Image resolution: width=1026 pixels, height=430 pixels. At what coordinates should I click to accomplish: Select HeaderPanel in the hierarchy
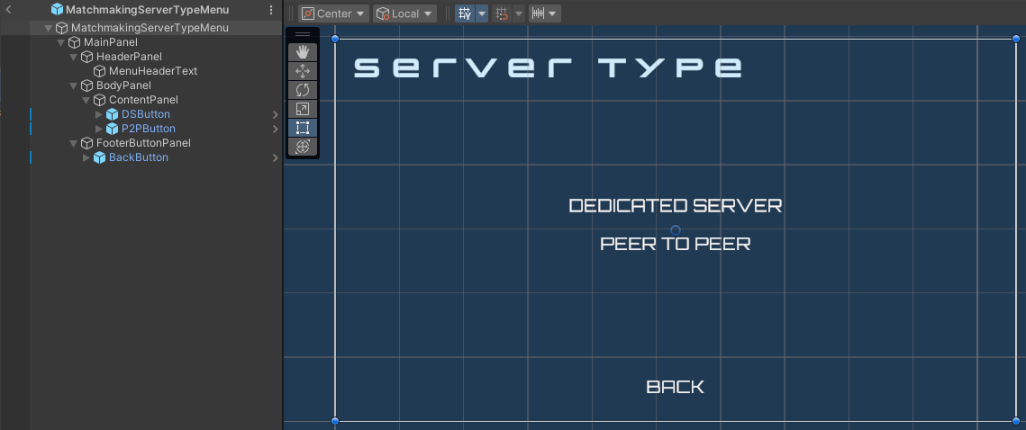[129, 57]
